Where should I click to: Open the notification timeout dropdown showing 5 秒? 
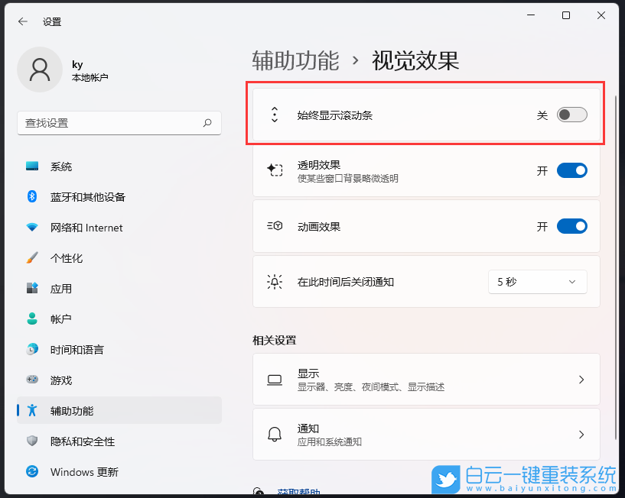coord(537,282)
